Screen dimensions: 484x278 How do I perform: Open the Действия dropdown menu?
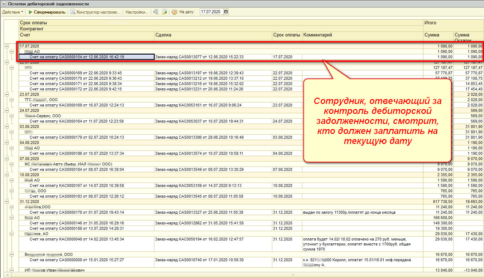13,12
